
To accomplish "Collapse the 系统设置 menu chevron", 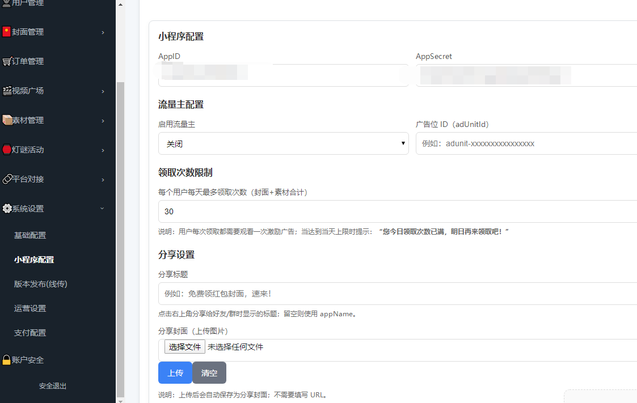I will point(103,209).
